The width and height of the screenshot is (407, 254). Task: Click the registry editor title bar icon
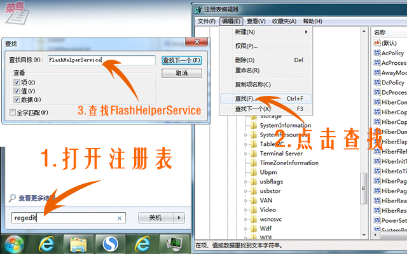pyautogui.click(x=198, y=10)
